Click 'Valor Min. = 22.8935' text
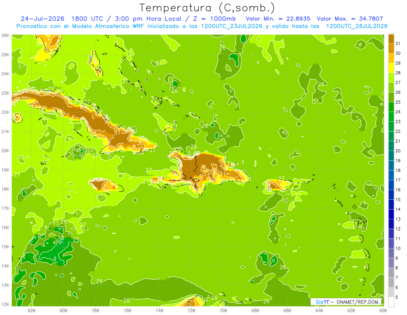Viewport: 407px width, 315px height. (278, 19)
